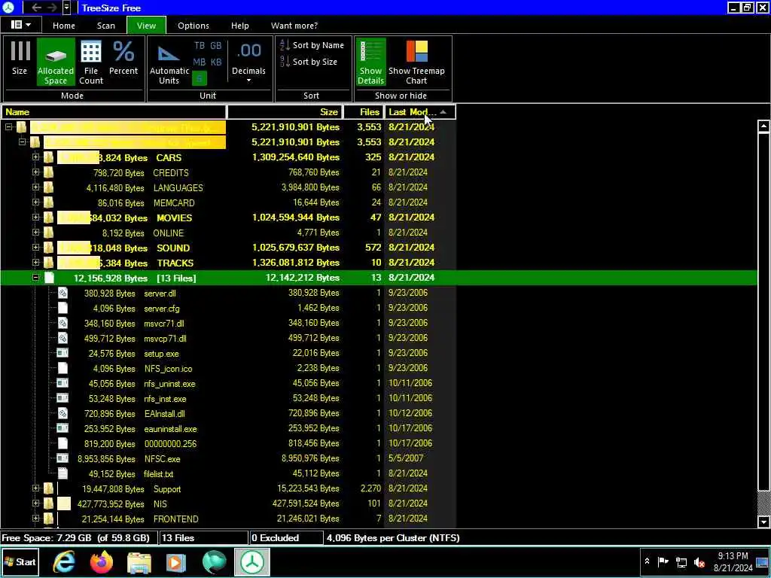Open the quick access toolbar dropdown
This screenshot has height=578, width=771.
click(67, 8)
